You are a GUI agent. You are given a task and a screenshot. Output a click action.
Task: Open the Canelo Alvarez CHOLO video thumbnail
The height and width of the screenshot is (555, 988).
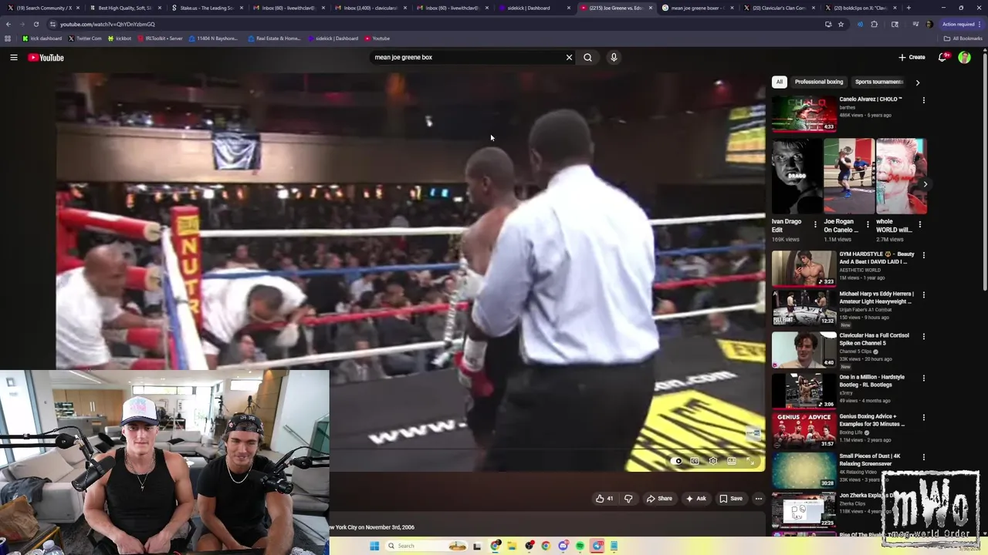804,113
